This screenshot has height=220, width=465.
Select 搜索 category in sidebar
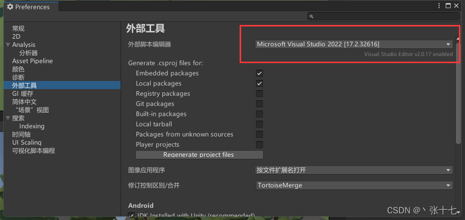click(18, 118)
